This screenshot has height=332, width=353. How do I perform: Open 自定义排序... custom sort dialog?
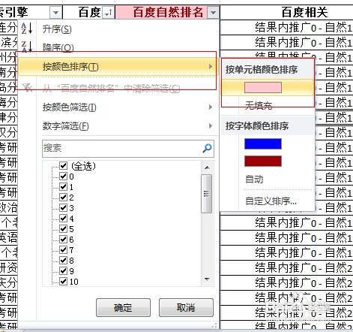271,201
